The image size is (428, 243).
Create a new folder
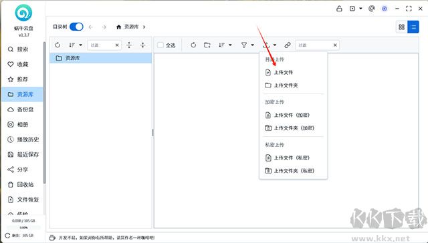207,45
